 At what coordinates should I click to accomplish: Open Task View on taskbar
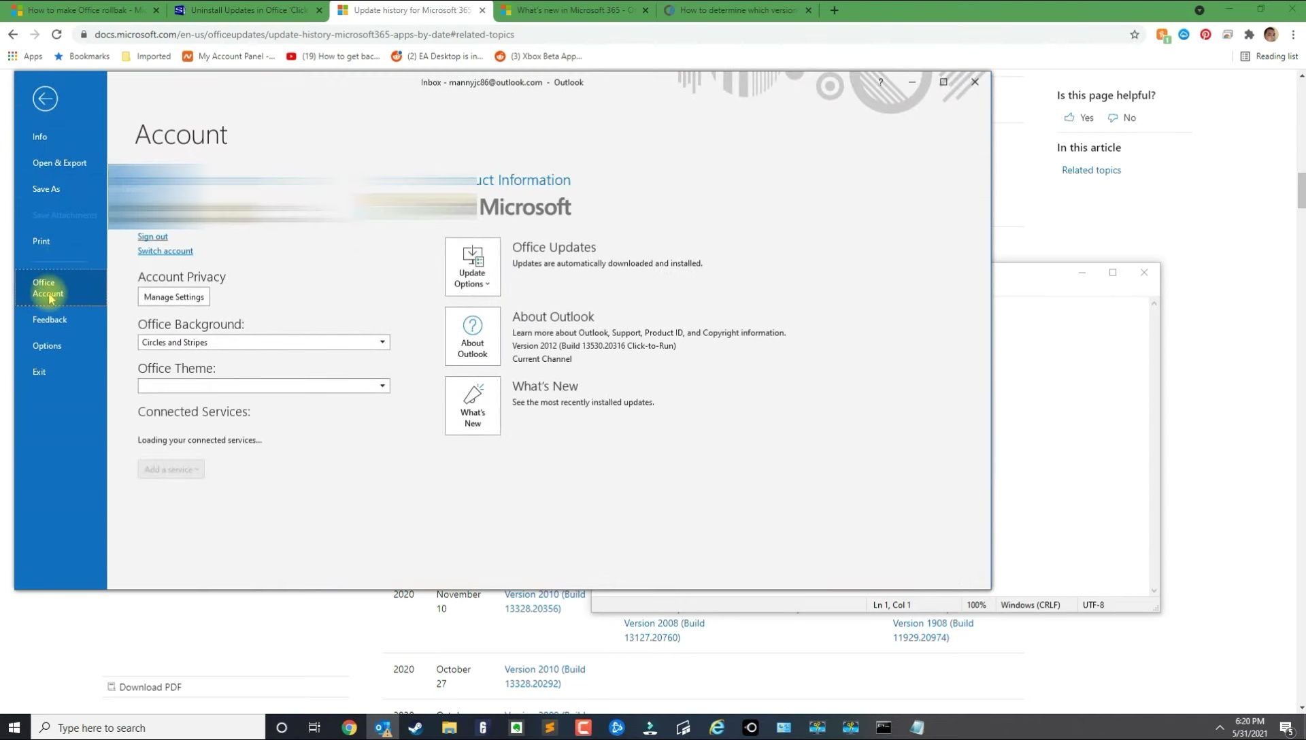(x=314, y=727)
